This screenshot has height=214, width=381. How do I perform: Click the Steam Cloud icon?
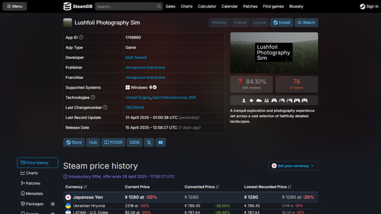point(259,100)
